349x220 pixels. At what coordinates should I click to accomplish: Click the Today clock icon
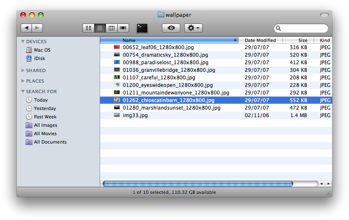(29, 100)
